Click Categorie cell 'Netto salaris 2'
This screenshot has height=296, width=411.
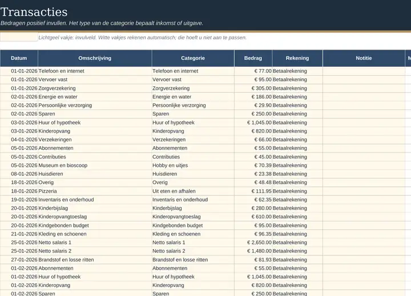click(x=193, y=251)
